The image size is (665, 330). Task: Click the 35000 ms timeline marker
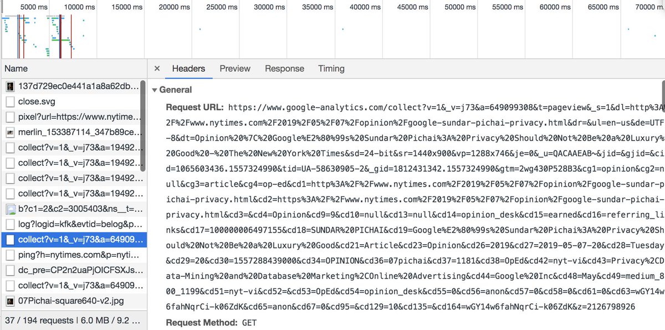[318, 7]
